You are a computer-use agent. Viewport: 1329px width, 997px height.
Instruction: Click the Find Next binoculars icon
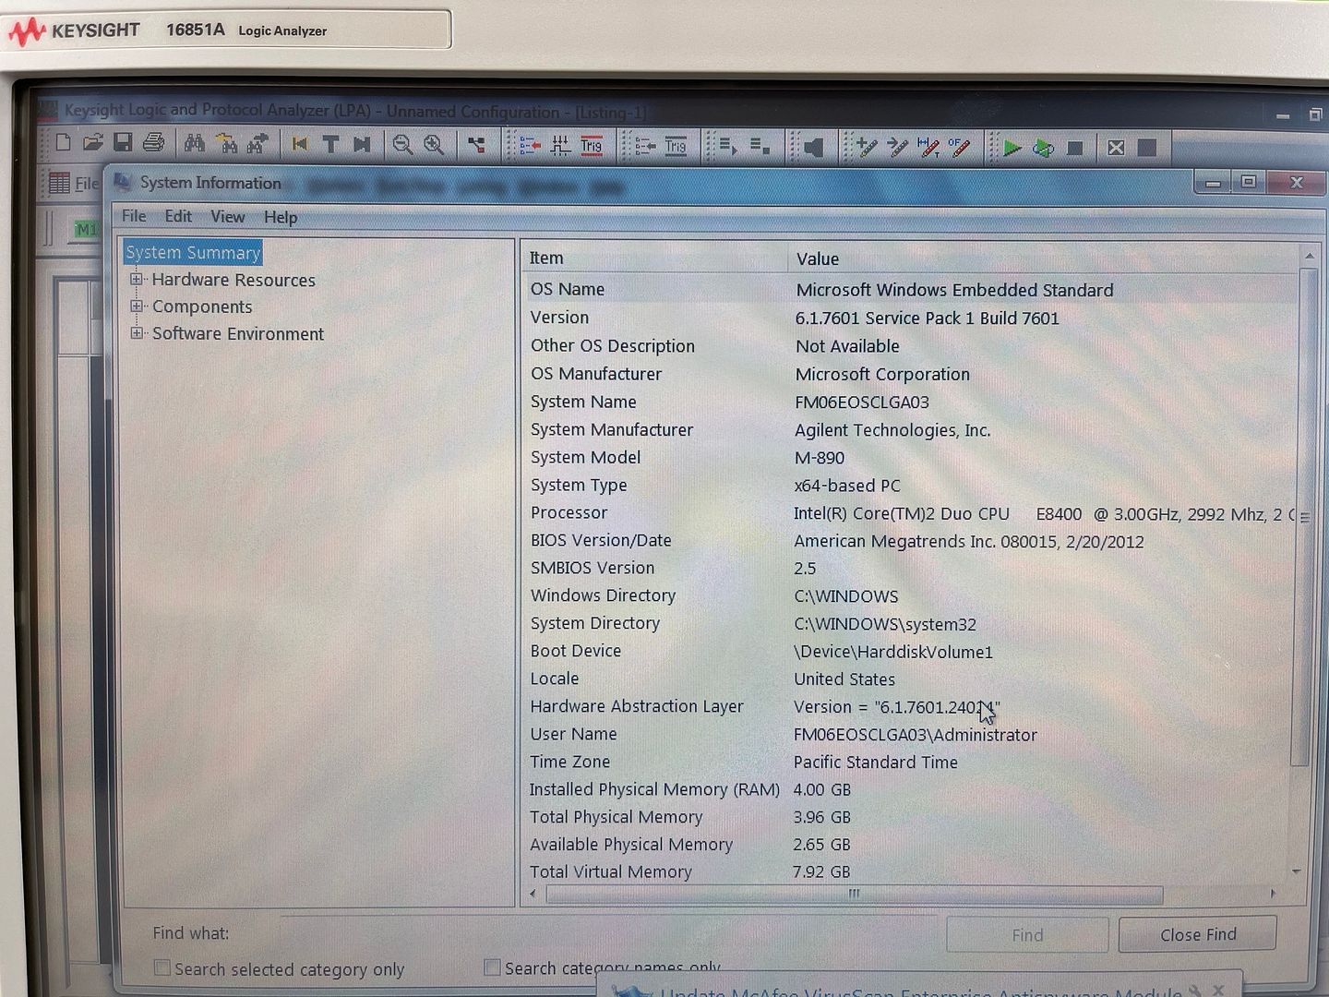tap(257, 144)
